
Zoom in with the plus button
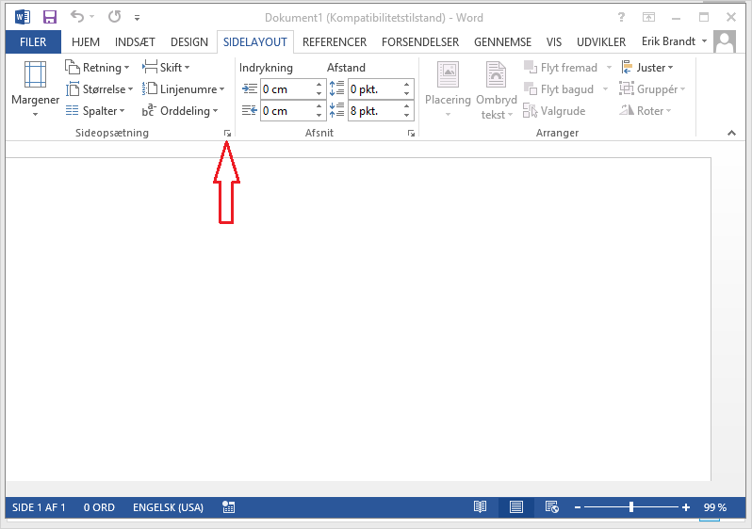(686, 507)
